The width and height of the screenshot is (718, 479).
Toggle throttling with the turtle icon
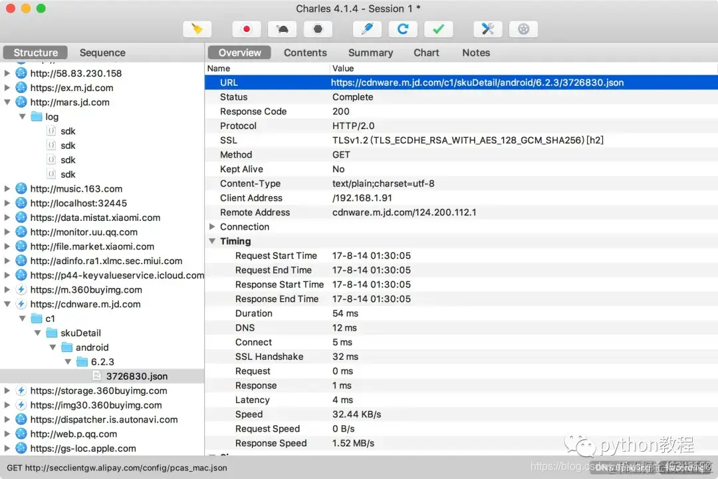(282, 29)
